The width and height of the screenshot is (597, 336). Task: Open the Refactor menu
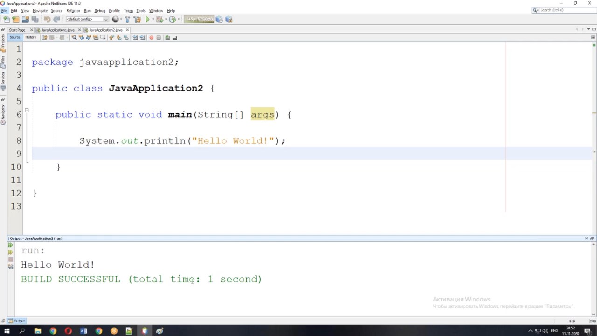click(73, 10)
